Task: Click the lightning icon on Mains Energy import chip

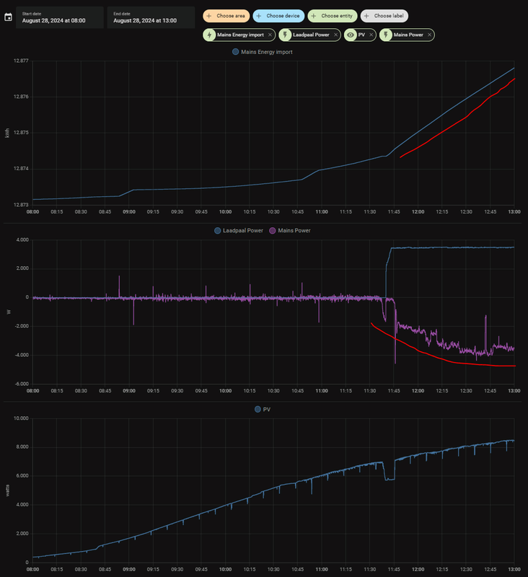Action: click(x=209, y=35)
